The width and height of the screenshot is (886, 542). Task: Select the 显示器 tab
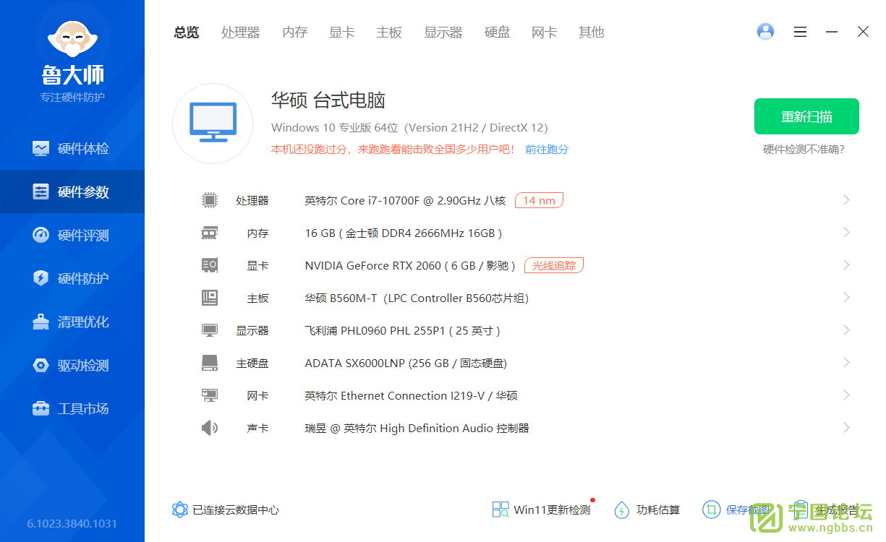coord(443,33)
